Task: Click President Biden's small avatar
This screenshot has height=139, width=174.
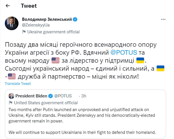Action: pyautogui.click(x=11, y=96)
